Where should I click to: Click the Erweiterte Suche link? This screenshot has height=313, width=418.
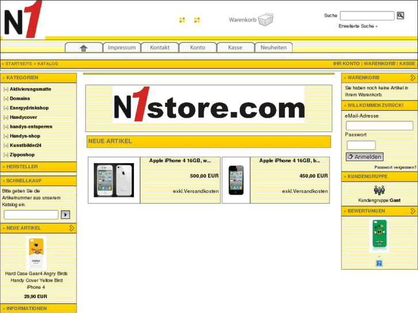tap(358, 26)
